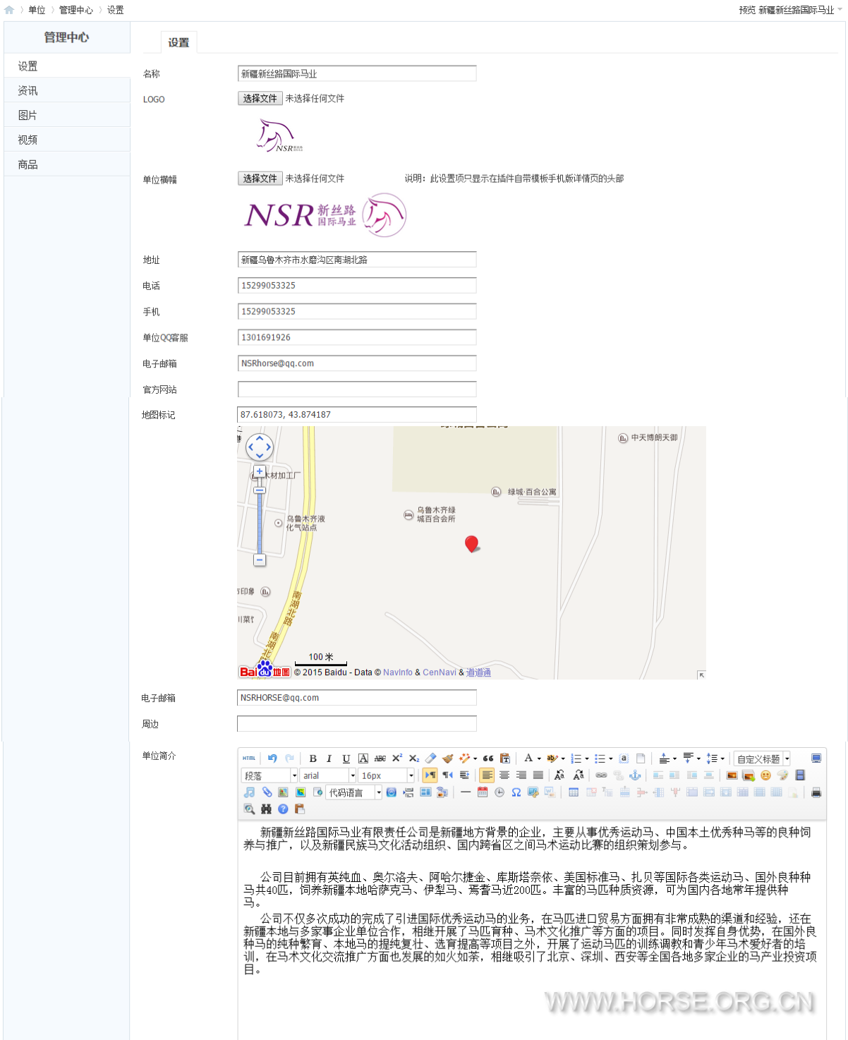Toggle bold formatting

(x=313, y=758)
